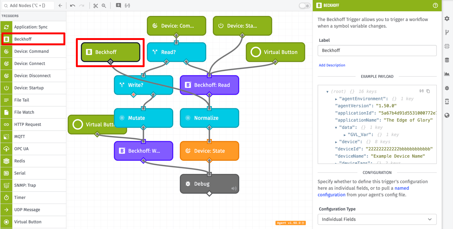Click the Add Description link

pos(332,65)
